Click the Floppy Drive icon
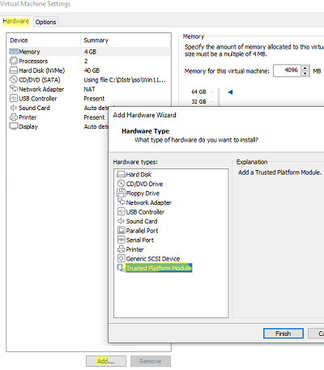Image resolution: width=324 pixels, height=370 pixels. pyautogui.click(x=122, y=193)
